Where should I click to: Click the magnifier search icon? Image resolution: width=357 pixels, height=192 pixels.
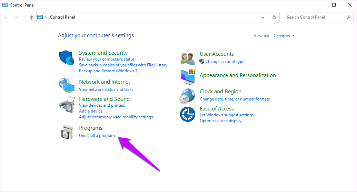point(348,17)
